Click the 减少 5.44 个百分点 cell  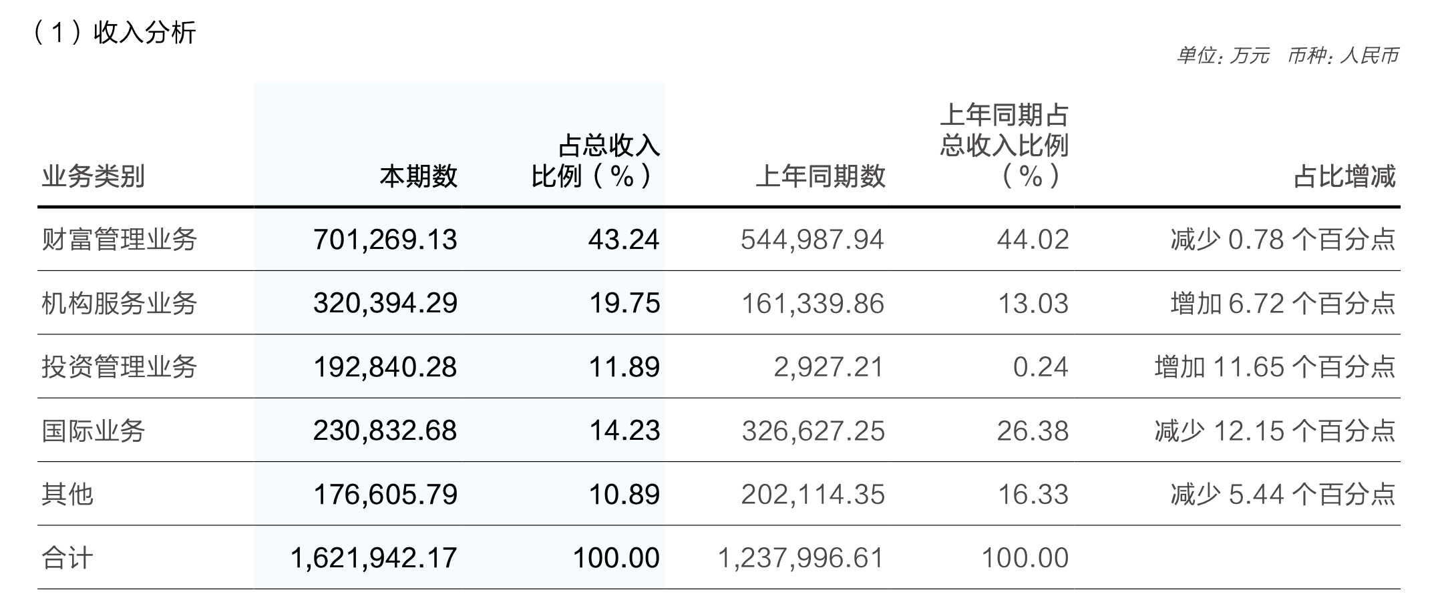click(x=1282, y=495)
